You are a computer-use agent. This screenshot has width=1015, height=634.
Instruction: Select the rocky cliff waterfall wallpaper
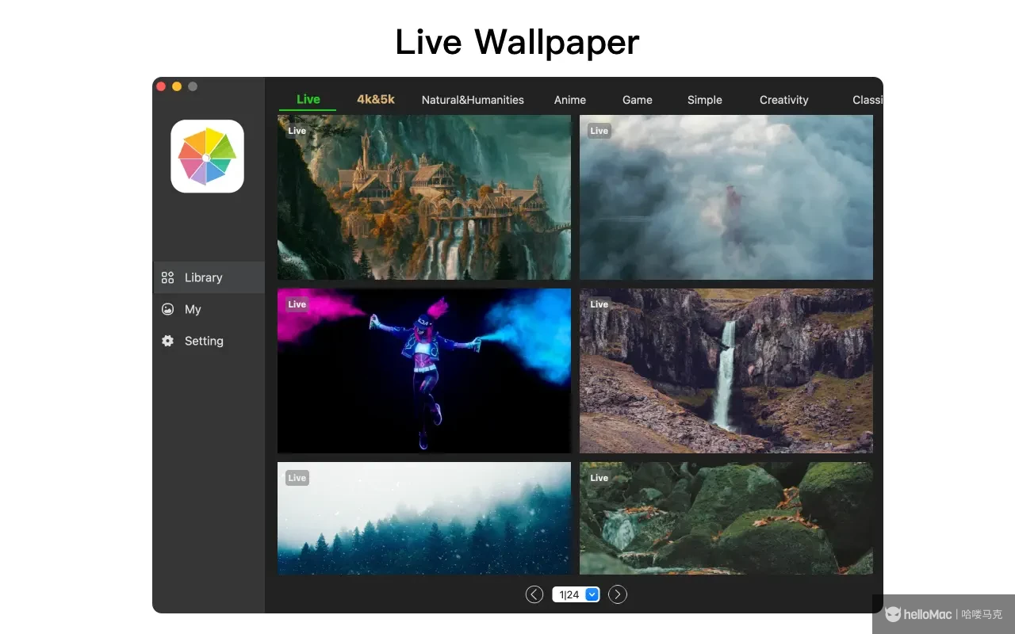(726, 371)
